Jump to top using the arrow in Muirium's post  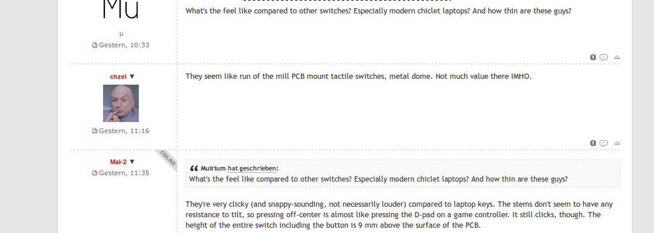(617, 57)
